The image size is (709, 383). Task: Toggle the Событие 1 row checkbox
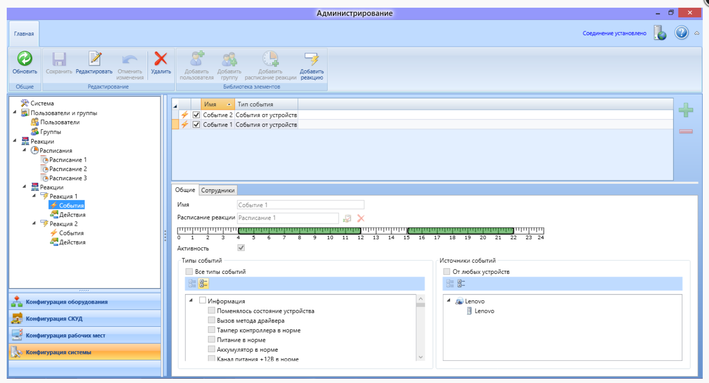coord(196,125)
